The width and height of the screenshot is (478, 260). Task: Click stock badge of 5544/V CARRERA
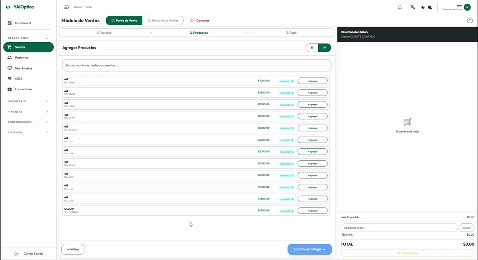click(286, 211)
